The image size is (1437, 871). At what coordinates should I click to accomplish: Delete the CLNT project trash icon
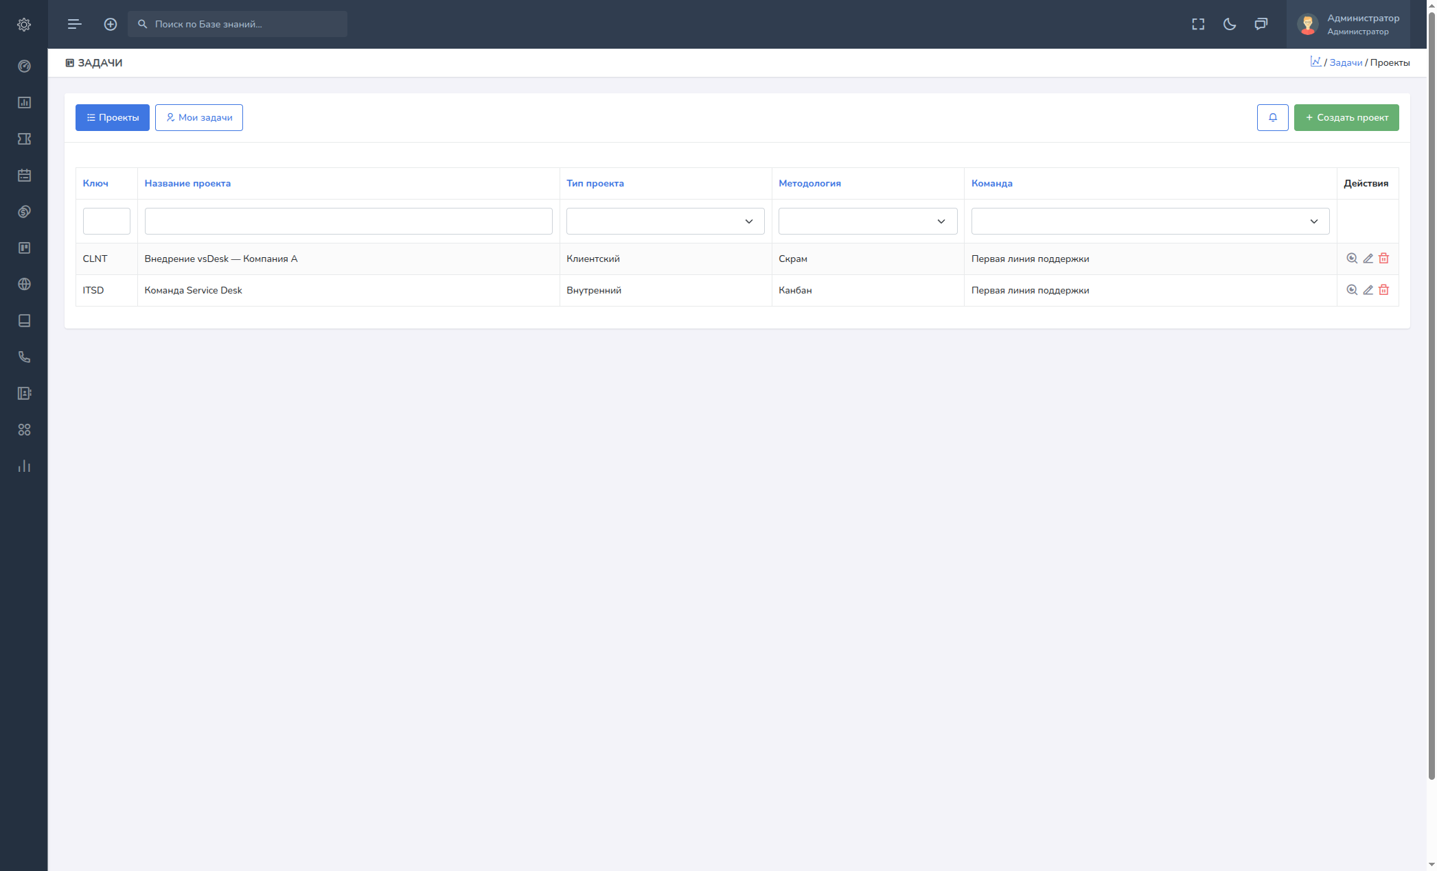1383,259
